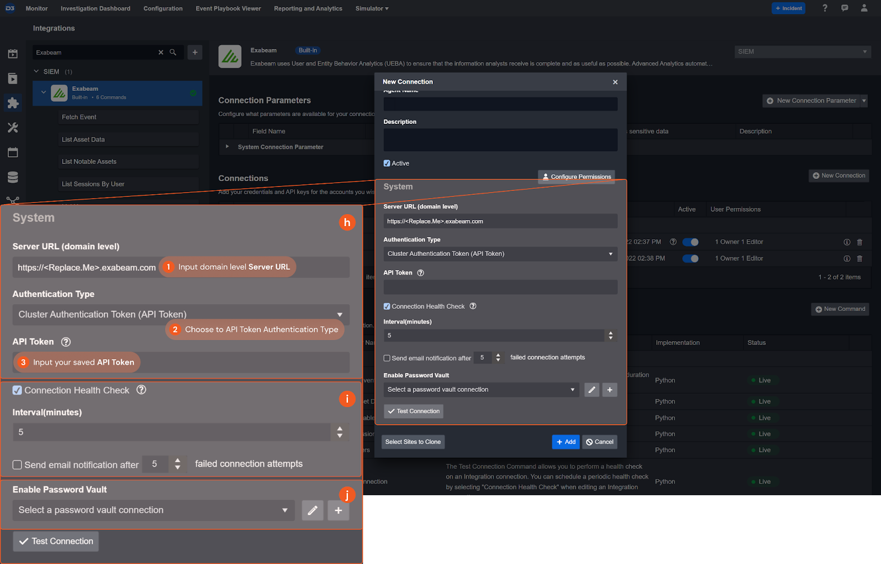Close the New Connection dialog
881x564 pixels.
point(615,82)
